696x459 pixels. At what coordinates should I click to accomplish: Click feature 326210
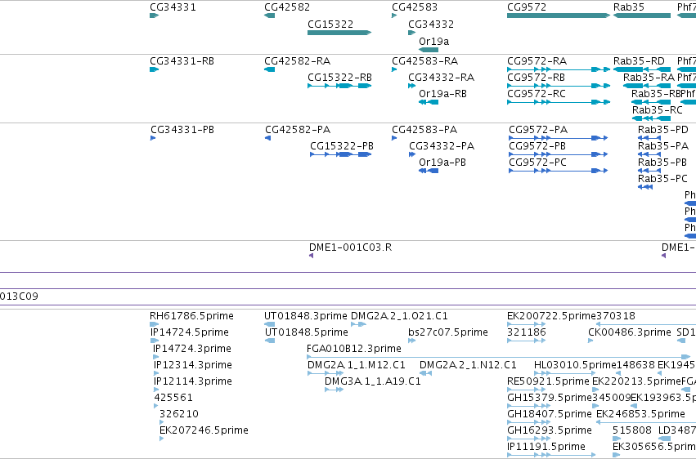click(179, 414)
